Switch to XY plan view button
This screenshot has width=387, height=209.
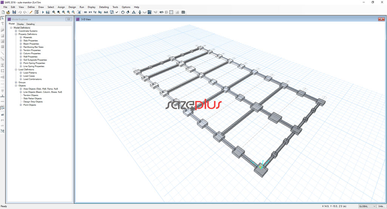pyautogui.click(x=90, y=12)
